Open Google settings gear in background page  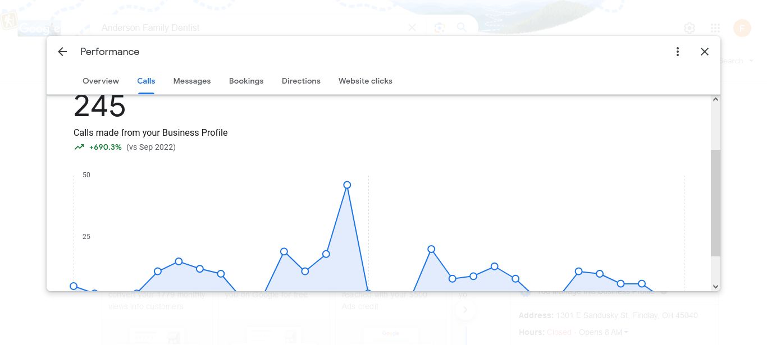tap(690, 28)
